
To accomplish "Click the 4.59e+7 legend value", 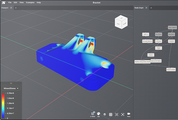I will (x=10, y=113).
